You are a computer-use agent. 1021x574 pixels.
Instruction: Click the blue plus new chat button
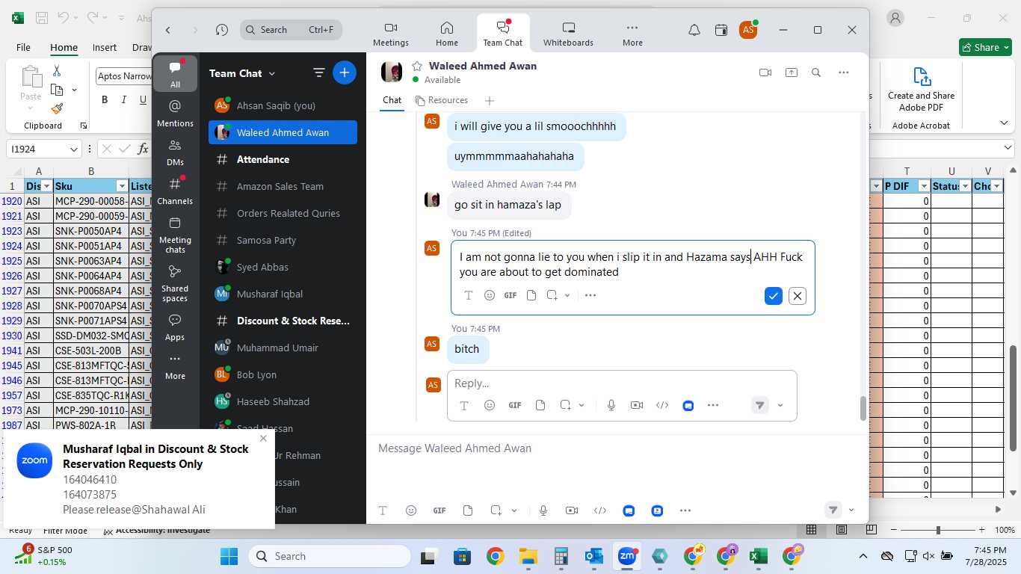pyautogui.click(x=345, y=72)
